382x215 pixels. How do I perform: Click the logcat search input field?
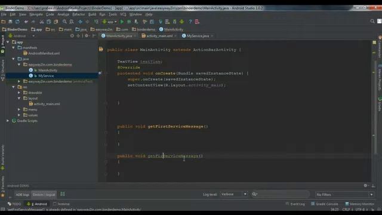pyautogui.click(x=281, y=194)
